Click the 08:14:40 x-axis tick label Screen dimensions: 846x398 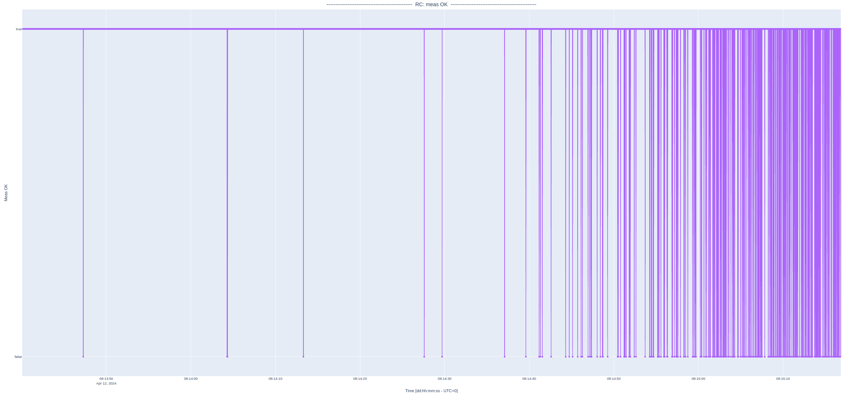coord(529,379)
